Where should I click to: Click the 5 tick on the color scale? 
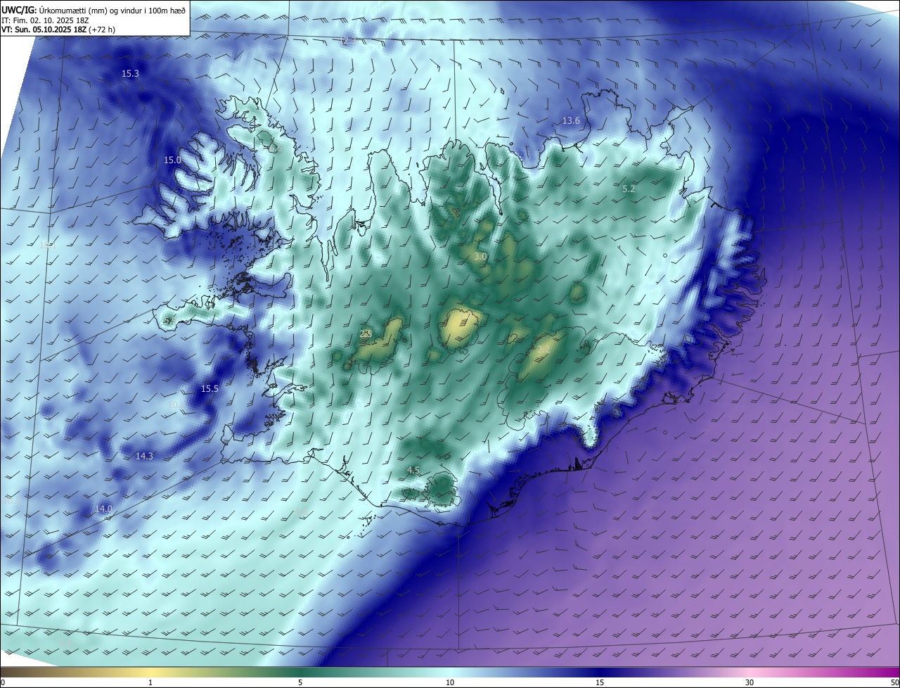pyautogui.click(x=300, y=683)
